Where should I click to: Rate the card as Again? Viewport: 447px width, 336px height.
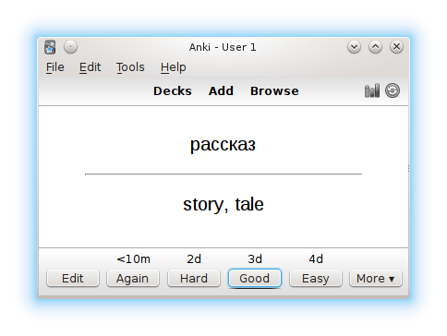click(133, 279)
